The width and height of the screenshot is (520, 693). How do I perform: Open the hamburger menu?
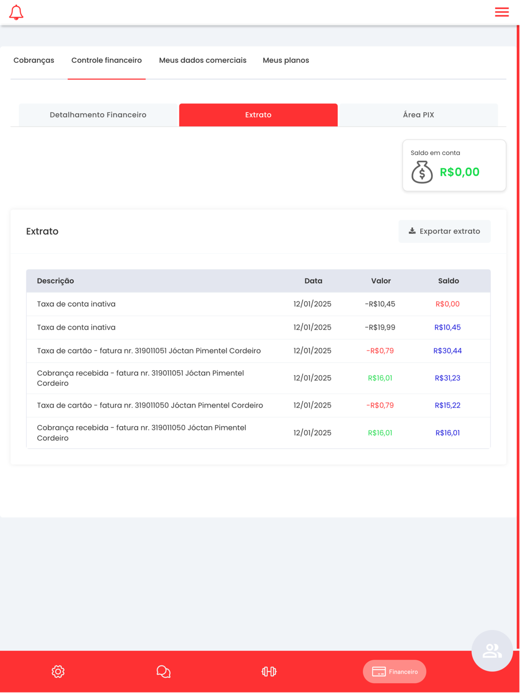click(502, 12)
